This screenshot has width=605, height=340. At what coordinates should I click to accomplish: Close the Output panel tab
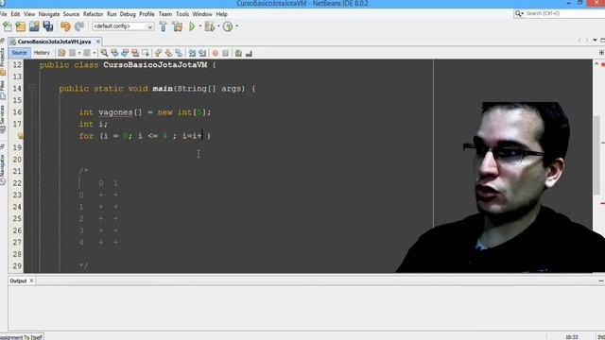click(31, 280)
